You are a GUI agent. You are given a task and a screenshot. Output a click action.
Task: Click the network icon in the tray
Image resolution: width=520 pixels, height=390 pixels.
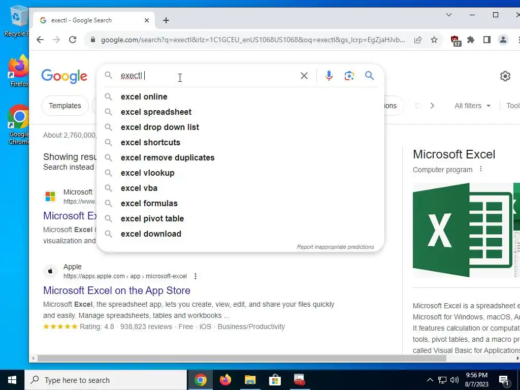442,380
